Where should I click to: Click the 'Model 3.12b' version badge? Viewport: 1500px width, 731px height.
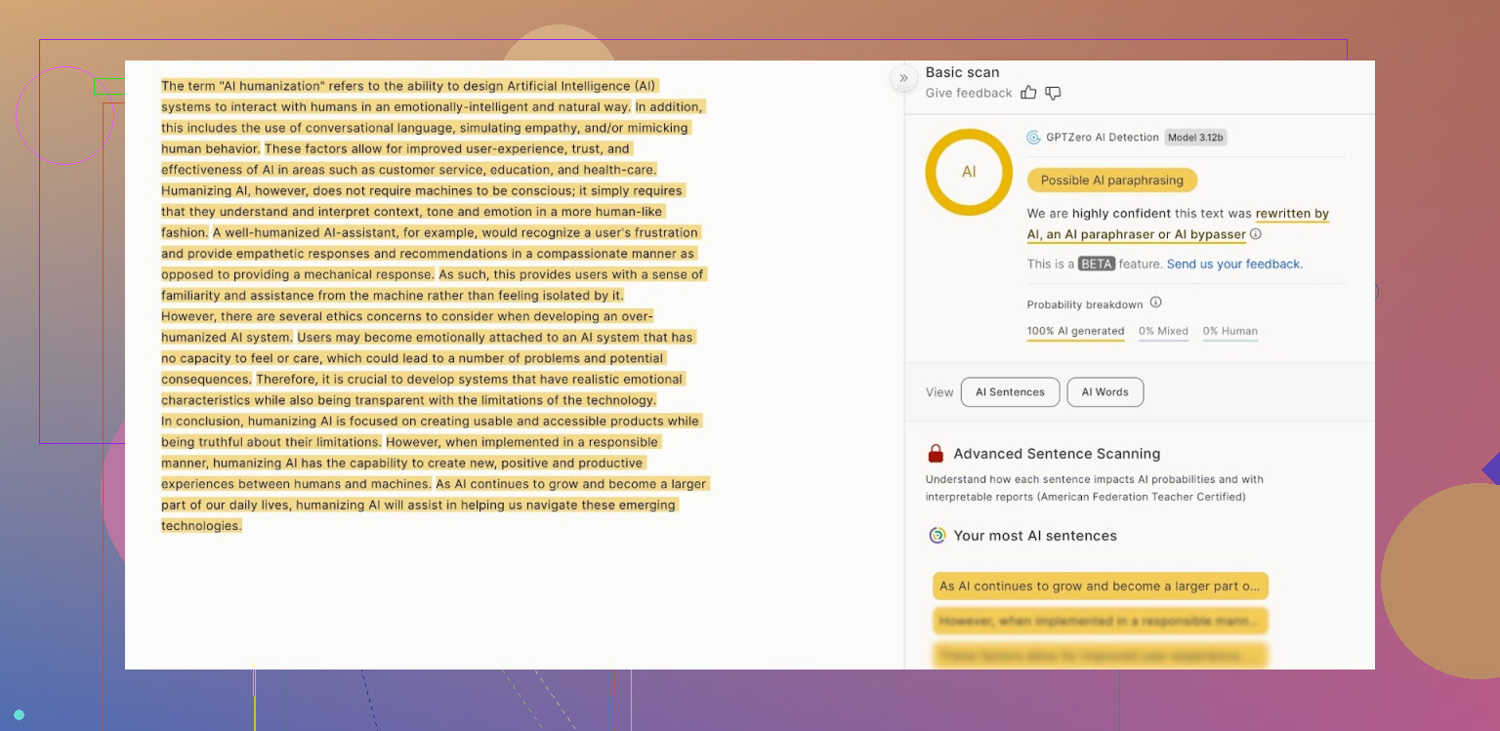click(1195, 138)
